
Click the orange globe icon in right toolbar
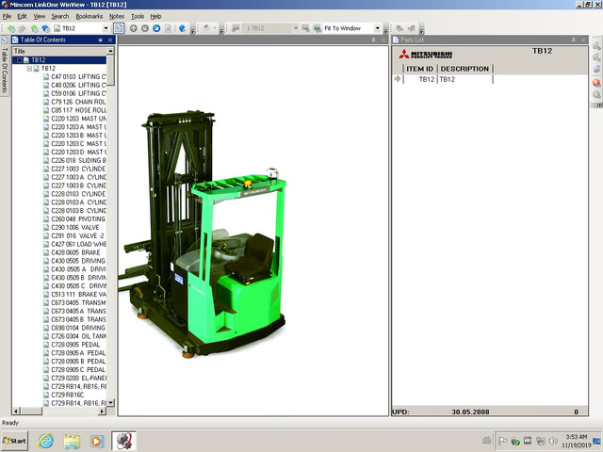pos(596,83)
